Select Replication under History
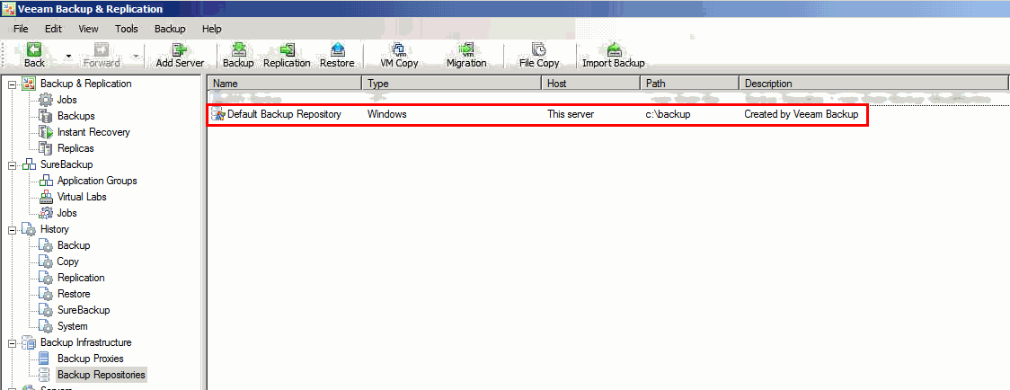Image resolution: width=1010 pixels, height=390 pixels. [x=81, y=278]
